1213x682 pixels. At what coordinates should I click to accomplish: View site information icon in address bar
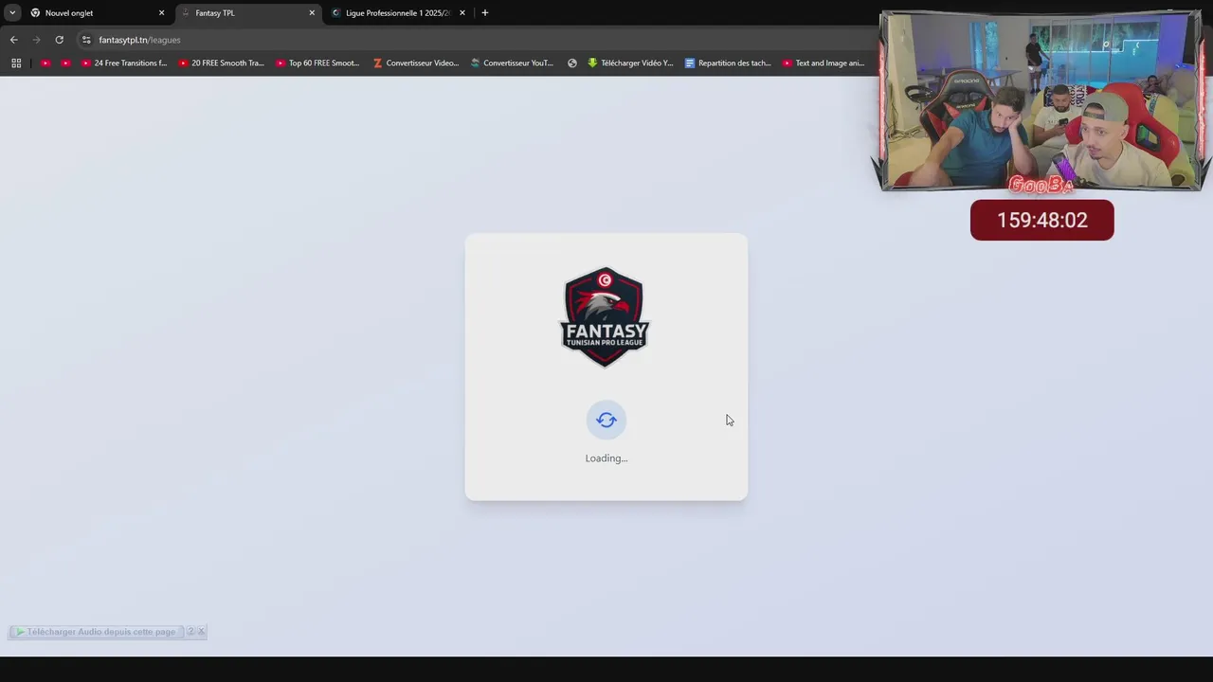[x=86, y=40]
